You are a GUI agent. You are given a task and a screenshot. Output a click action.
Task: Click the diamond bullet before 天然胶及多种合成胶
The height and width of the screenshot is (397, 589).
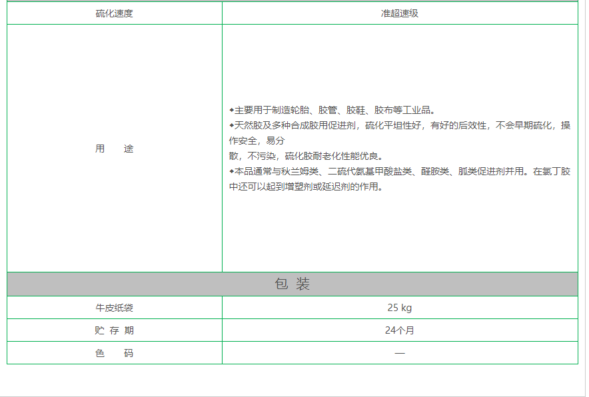point(231,125)
